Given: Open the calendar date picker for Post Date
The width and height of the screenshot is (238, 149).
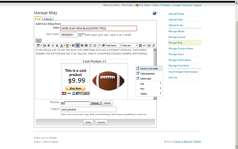Looking at the screenshot, I should tap(80, 35).
